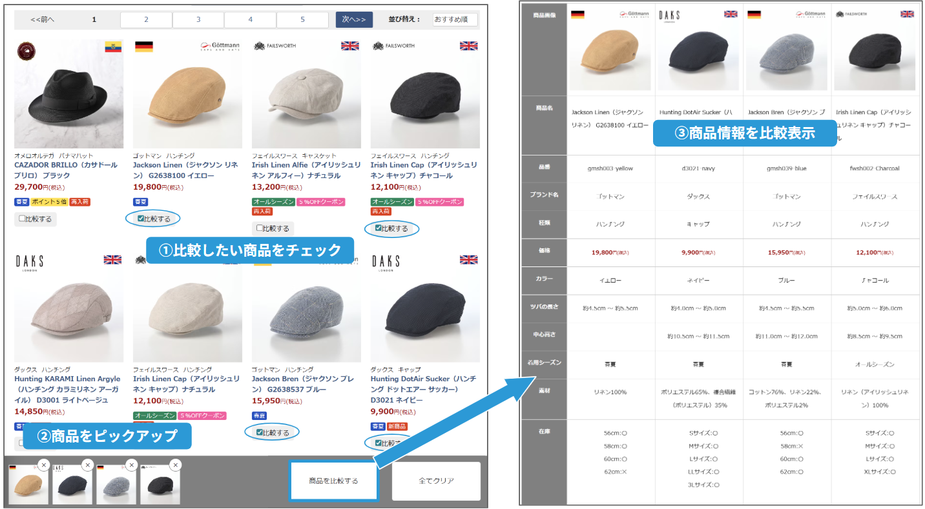
Task: Remove the charcoal cap from compare tray
Action: tap(174, 464)
